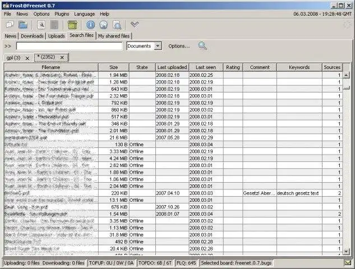Sort by Comment column header

pyautogui.click(x=260, y=67)
